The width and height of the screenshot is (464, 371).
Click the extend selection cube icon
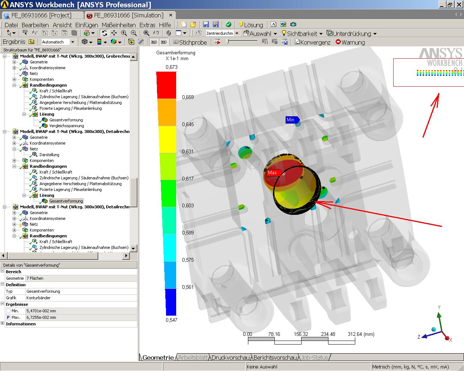87,33
